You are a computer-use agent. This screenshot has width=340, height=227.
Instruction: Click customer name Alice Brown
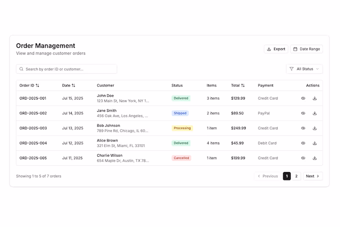pyautogui.click(x=107, y=140)
